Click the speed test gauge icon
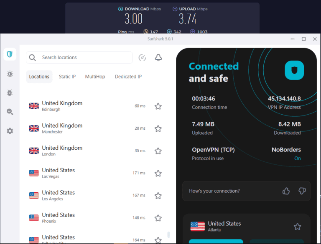Image resolution: width=321 pixels, height=244 pixels. pos(142,58)
